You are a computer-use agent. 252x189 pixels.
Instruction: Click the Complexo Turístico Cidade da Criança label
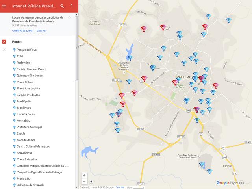187,156
